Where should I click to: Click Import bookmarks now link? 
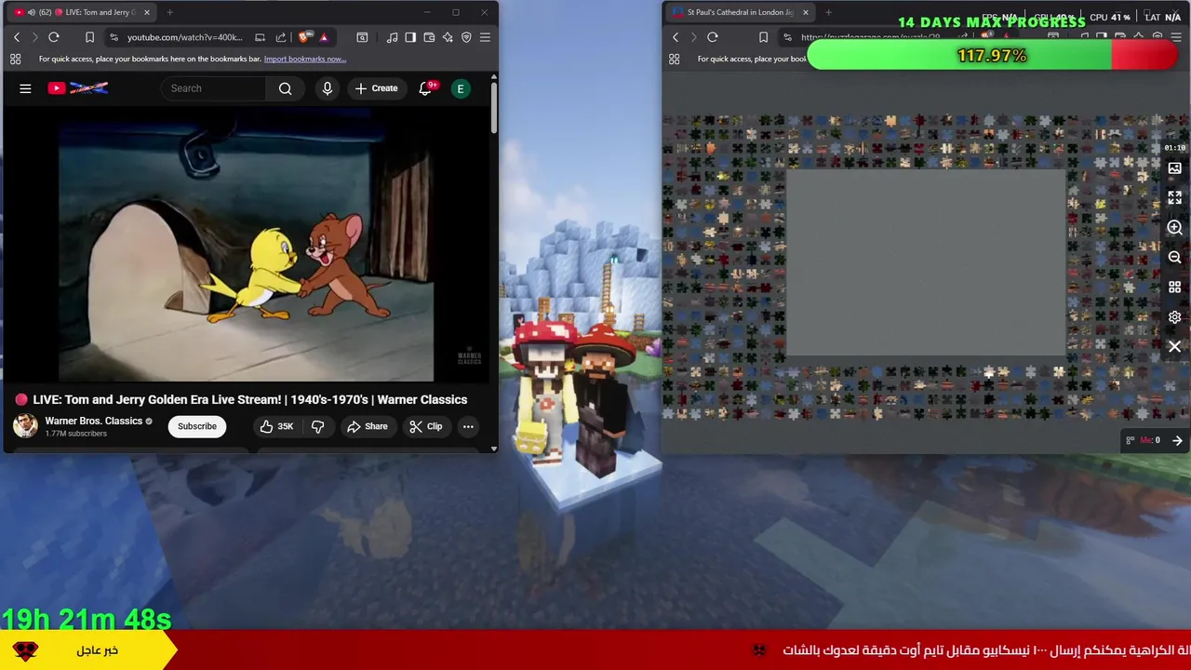(304, 59)
